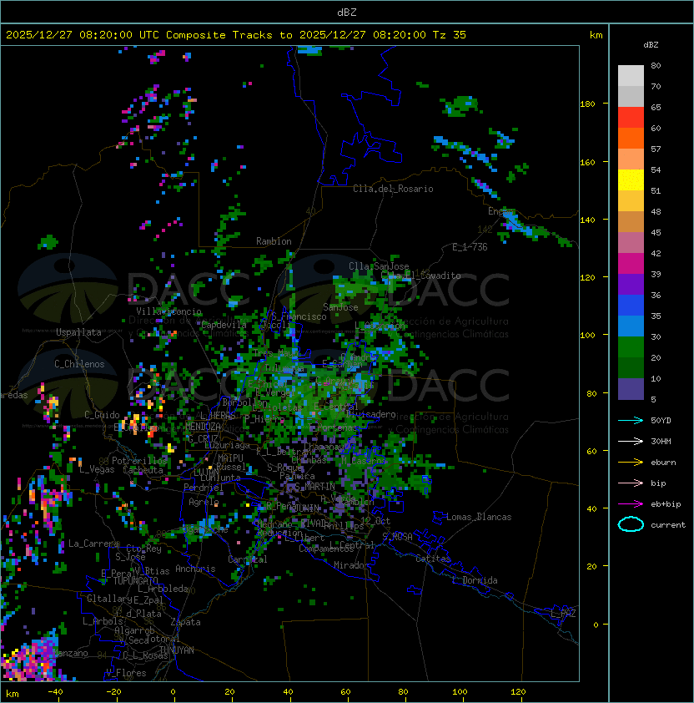
Task: Click the E_1-736 label on map
Action: [470, 247]
